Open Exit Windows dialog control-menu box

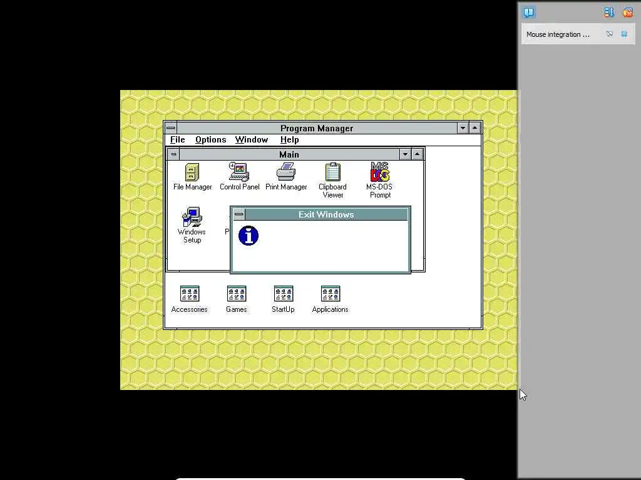coord(238,214)
